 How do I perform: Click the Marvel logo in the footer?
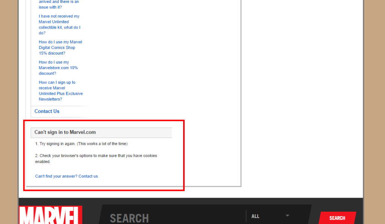point(50,216)
